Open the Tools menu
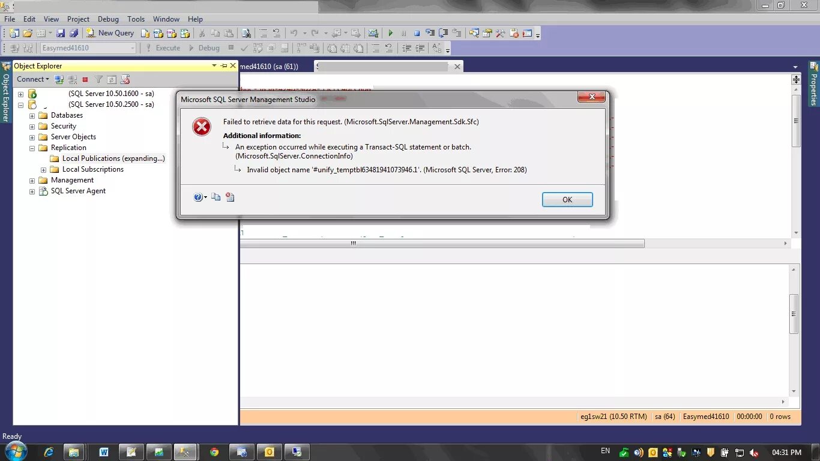 point(136,19)
